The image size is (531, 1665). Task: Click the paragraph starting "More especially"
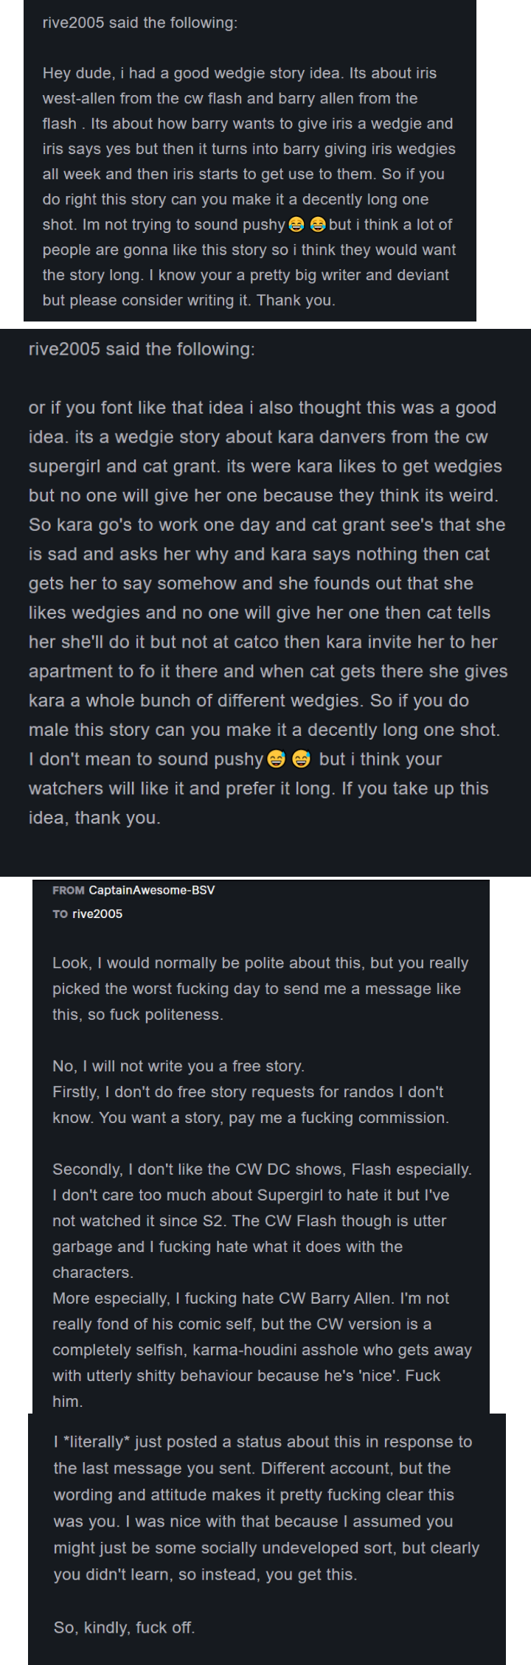coord(262,1350)
